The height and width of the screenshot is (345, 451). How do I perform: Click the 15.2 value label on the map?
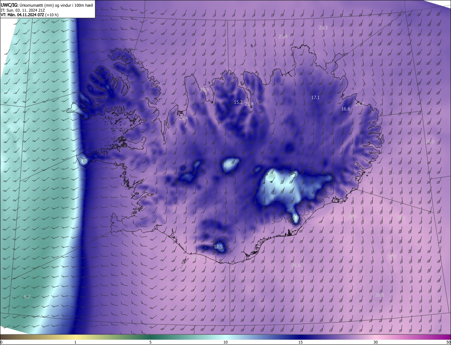239,102
